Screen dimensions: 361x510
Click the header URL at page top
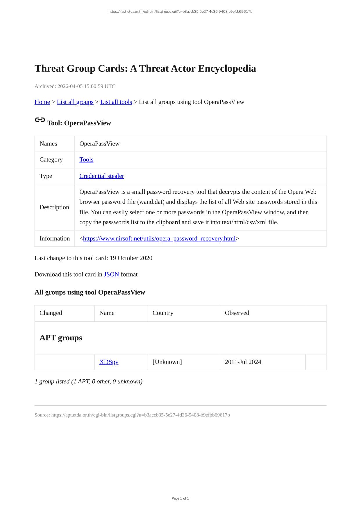tap(180, 12)
